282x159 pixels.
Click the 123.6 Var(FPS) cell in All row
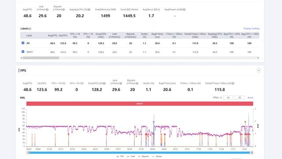point(63,43)
